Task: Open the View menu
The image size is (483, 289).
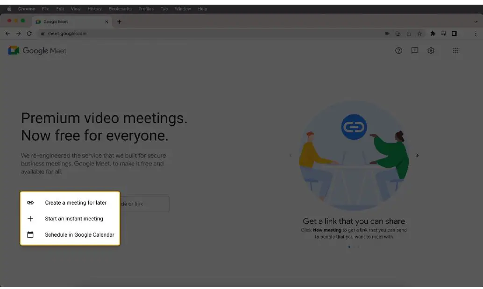Action: [x=76, y=9]
